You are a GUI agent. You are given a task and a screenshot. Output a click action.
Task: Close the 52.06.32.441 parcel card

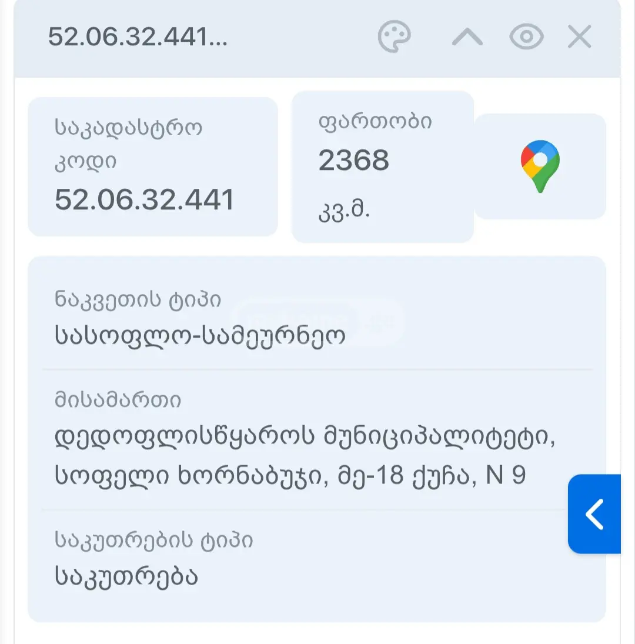tap(579, 36)
